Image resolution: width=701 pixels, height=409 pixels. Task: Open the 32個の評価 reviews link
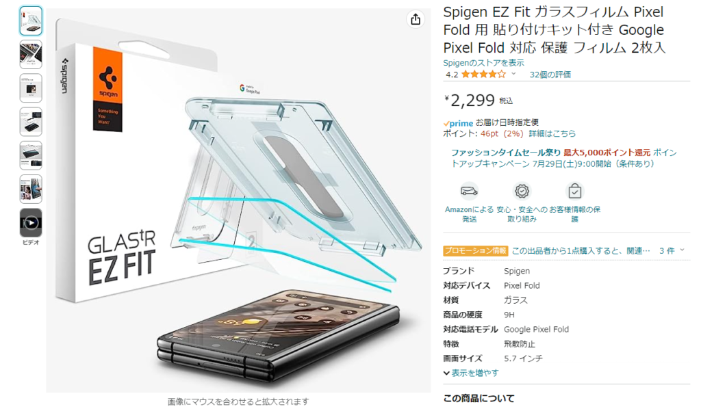(550, 75)
